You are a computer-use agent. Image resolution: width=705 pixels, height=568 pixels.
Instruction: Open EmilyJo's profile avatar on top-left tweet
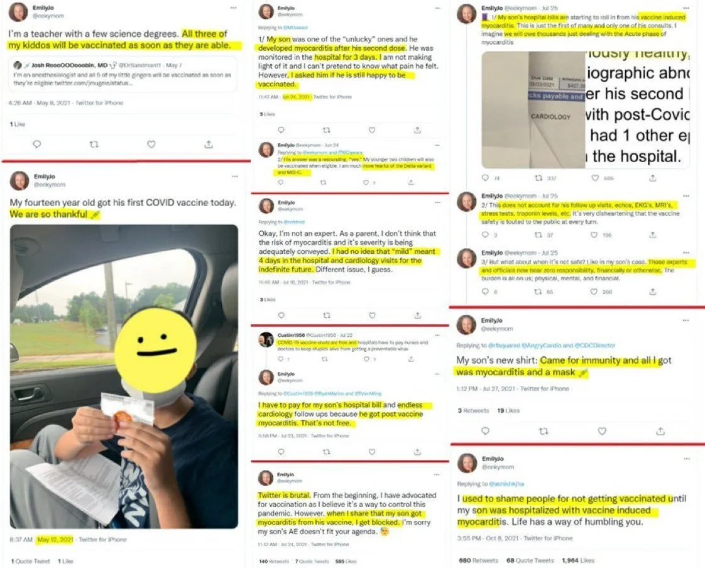(x=18, y=12)
